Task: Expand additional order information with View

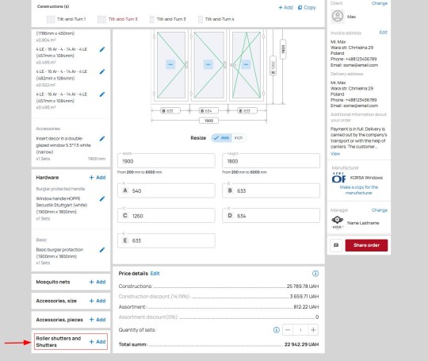Action: (x=335, y=154)
